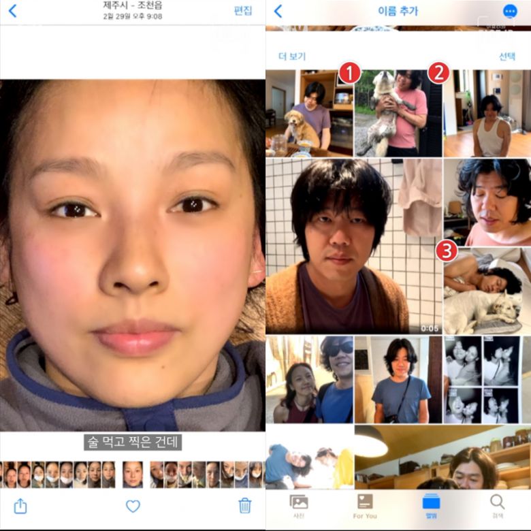Tap 이름 추가 to add a name
The image size is (531, 531).
398,11
